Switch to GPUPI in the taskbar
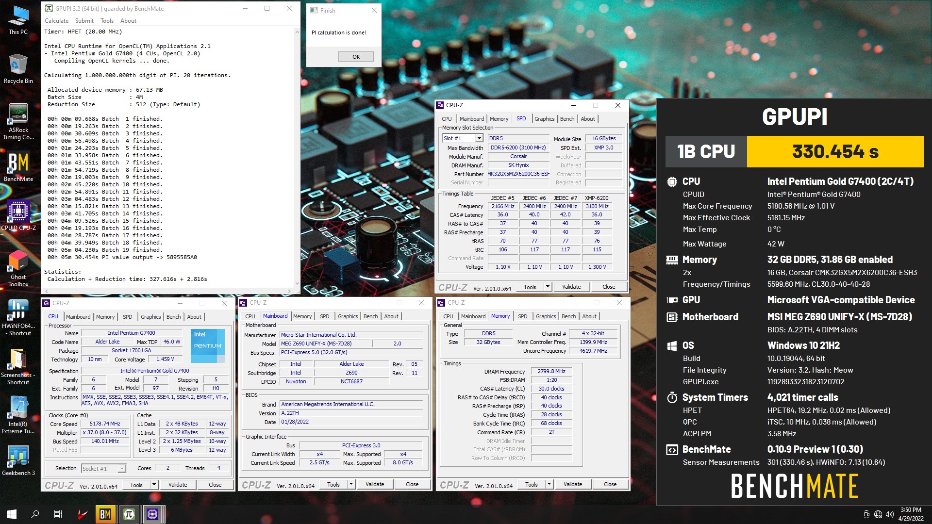This screenshot has width=932, height=524. coord(129,514)
